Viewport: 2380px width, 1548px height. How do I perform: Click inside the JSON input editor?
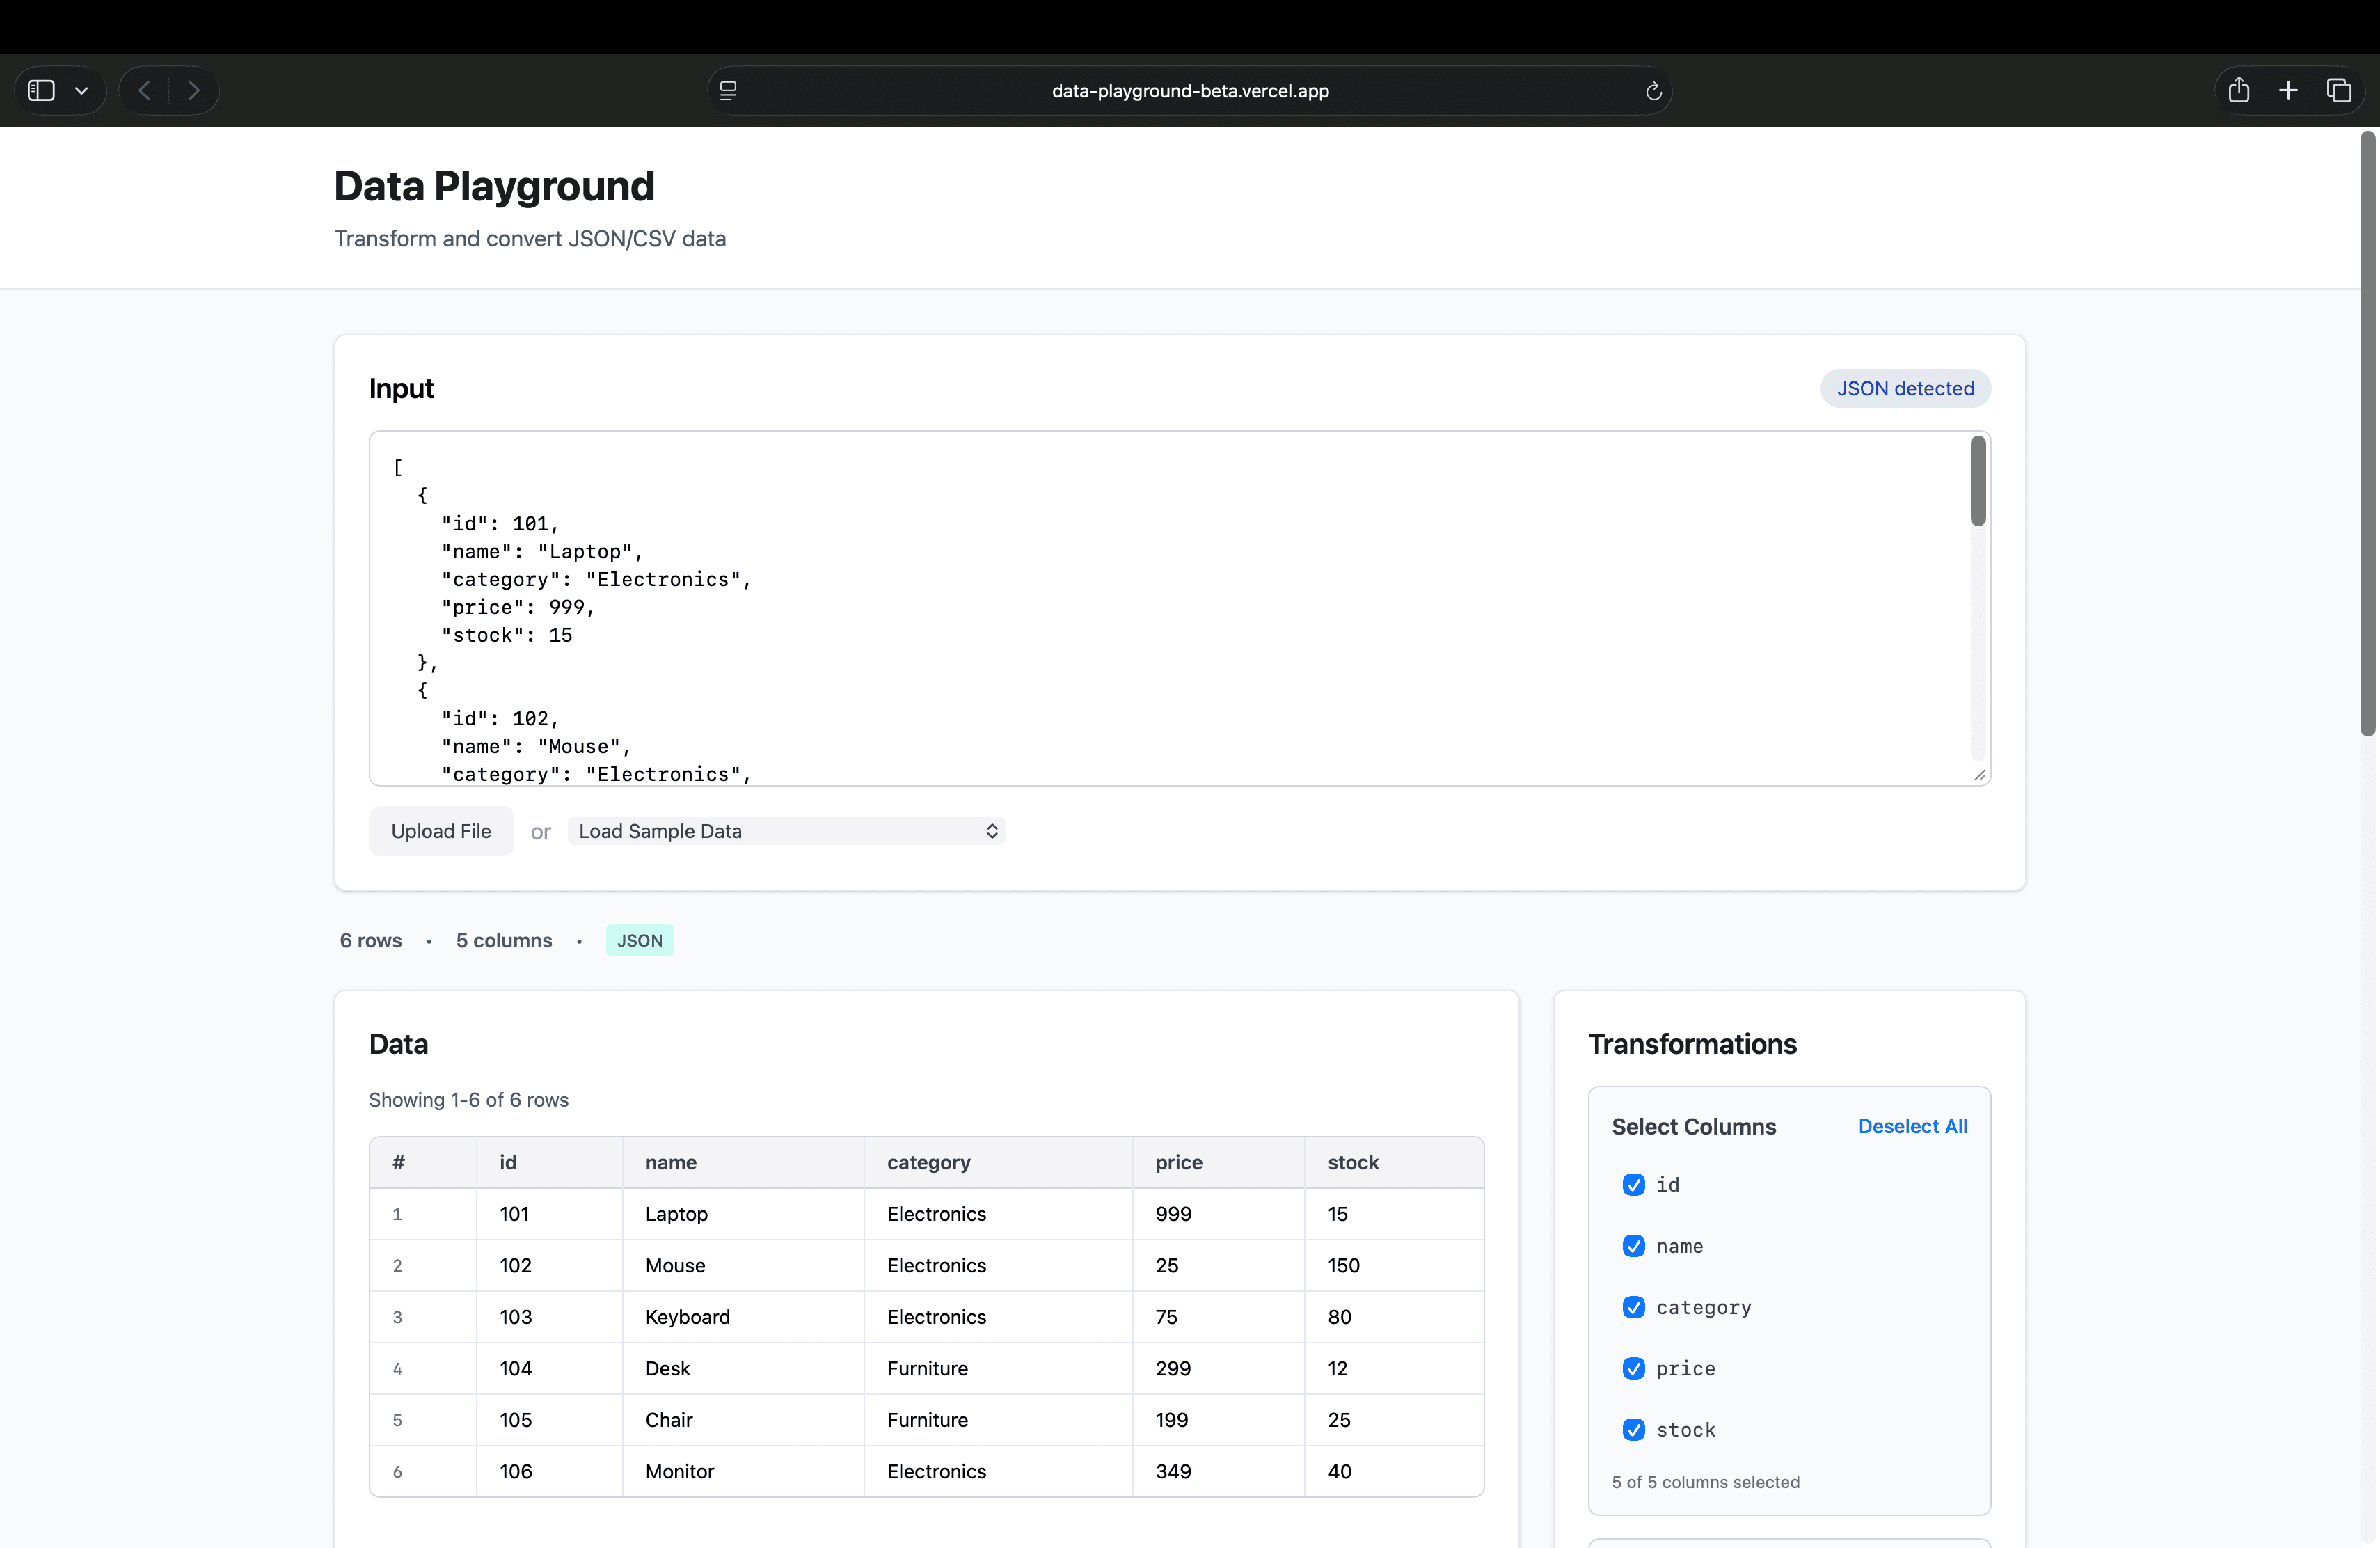click(x=1100, y=610)
